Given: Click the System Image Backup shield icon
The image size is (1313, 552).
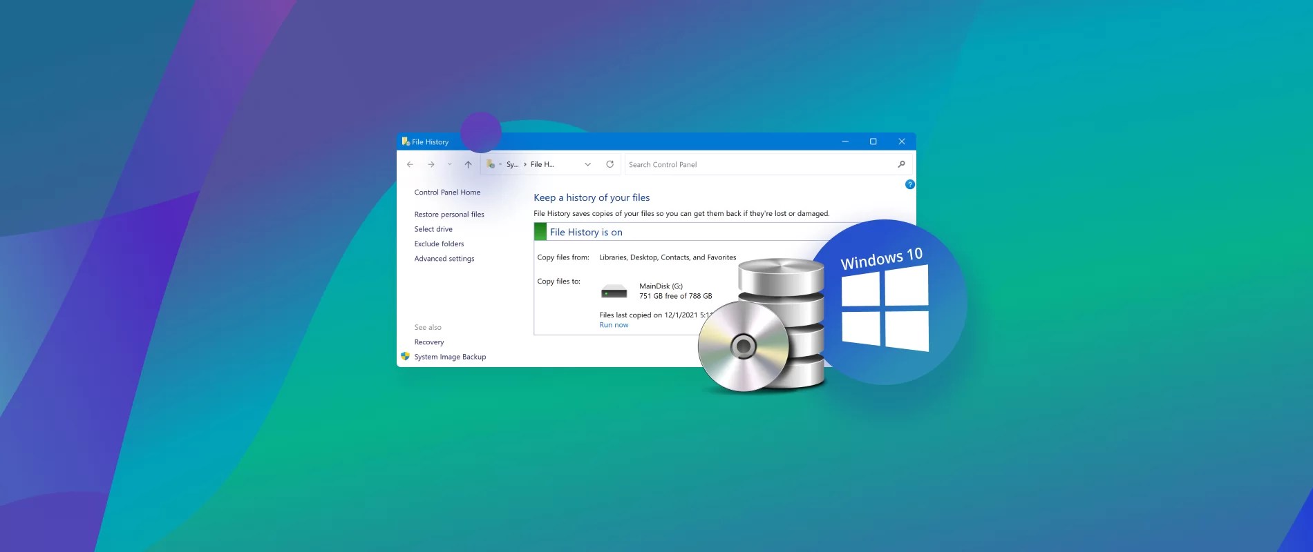Looking at the screenshot, I should pos(405,356).
